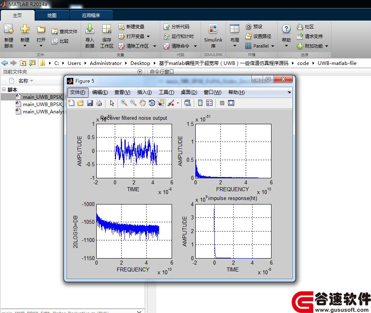Open the 查看(V) menu in Figure 5
Image resolution: width=371 pixels, height=313 pixels.
click(122, 92)
